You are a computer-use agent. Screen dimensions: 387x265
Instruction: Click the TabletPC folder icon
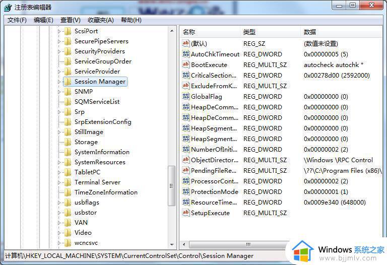[68, 172]
